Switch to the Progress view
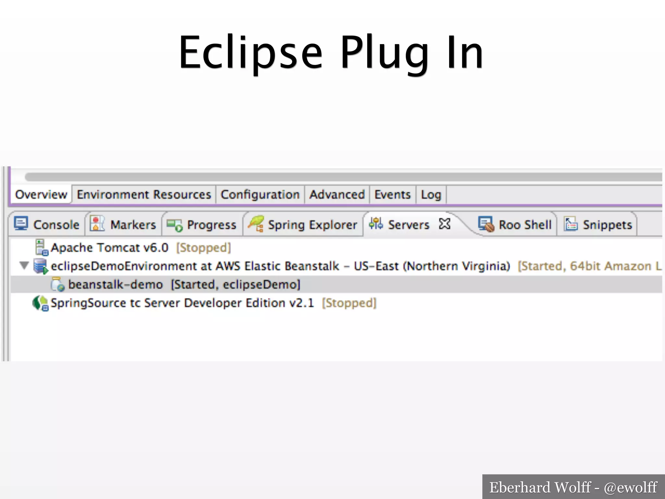The image size is (665, 499). click(202, 224)
